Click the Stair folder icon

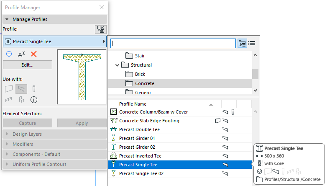pyautogui.click(x=129, y=56)
